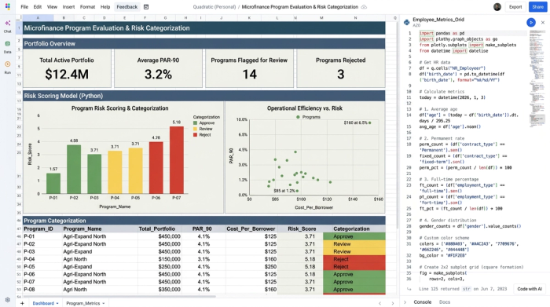The height and width of the screenshot is (307, 550).
Task: Click the file name in title bar
Action: 300,6
